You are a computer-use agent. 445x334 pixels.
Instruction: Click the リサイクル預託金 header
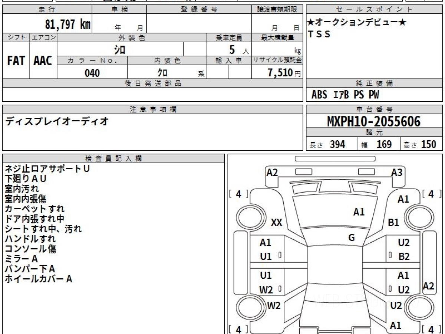click(277, 61)
